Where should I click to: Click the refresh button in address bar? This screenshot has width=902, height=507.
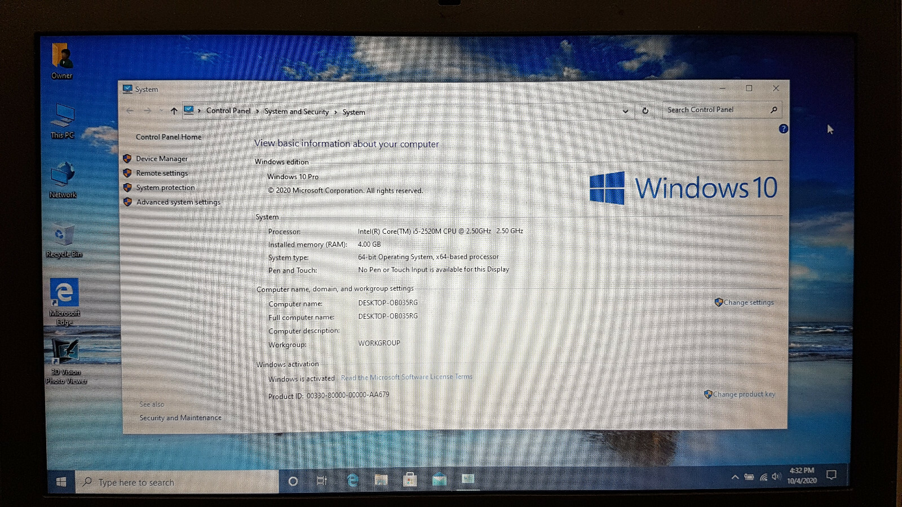pyautogui.click(x=645, y=111)
